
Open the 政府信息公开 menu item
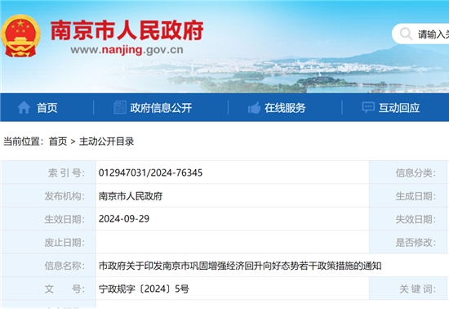coord(161,108)
